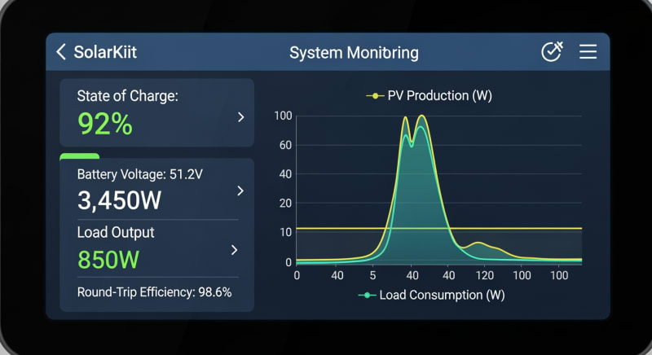Click the green charge progress bar
652x355 pixels.
point(79,156)
